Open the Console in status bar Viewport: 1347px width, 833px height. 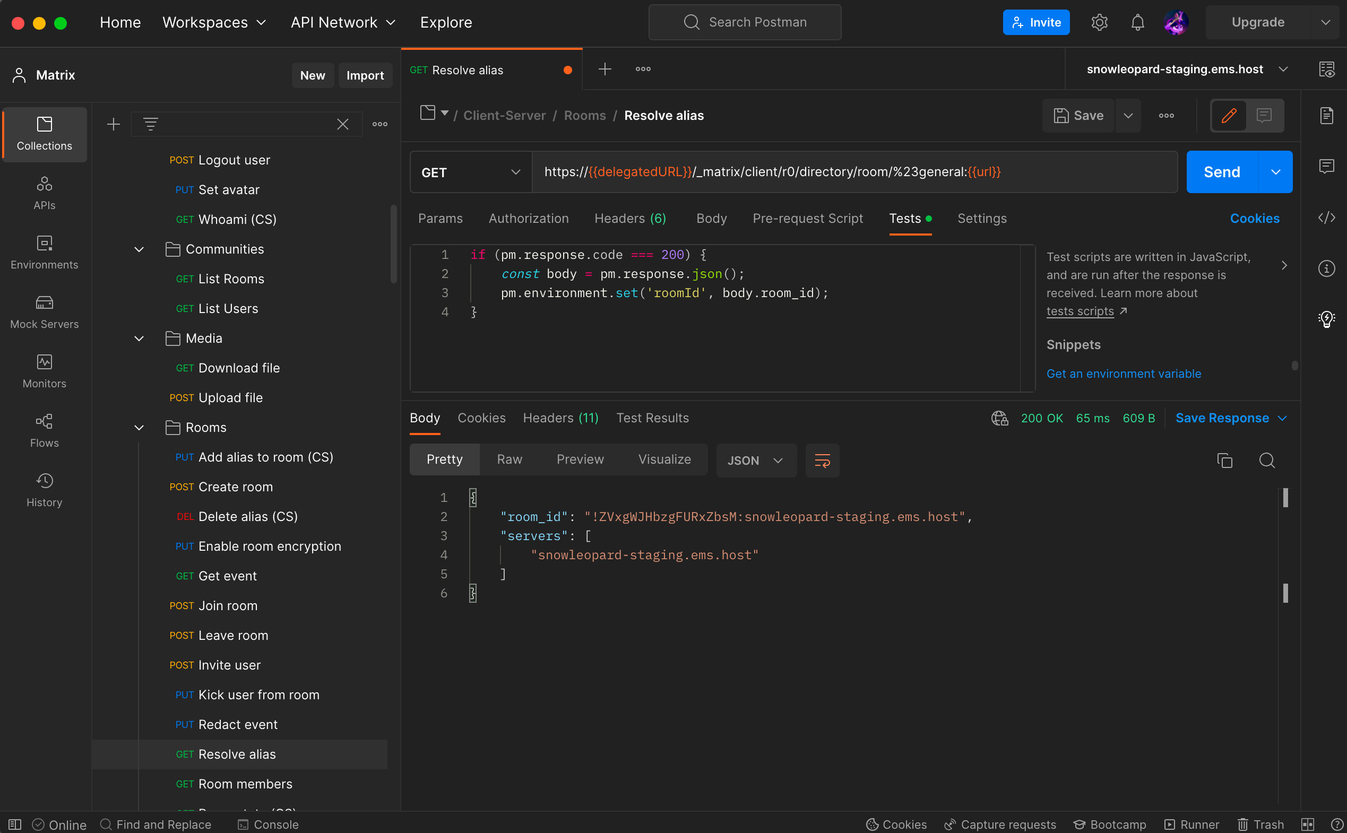(x=267, y=824)
